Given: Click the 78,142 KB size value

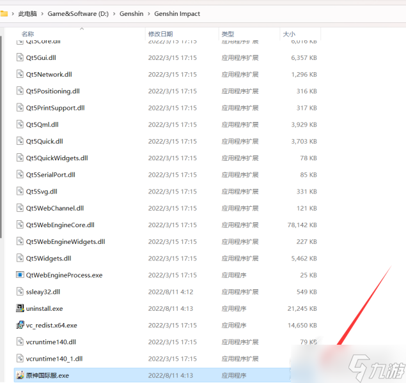Looking at the screenshot, I should (302, 225).
